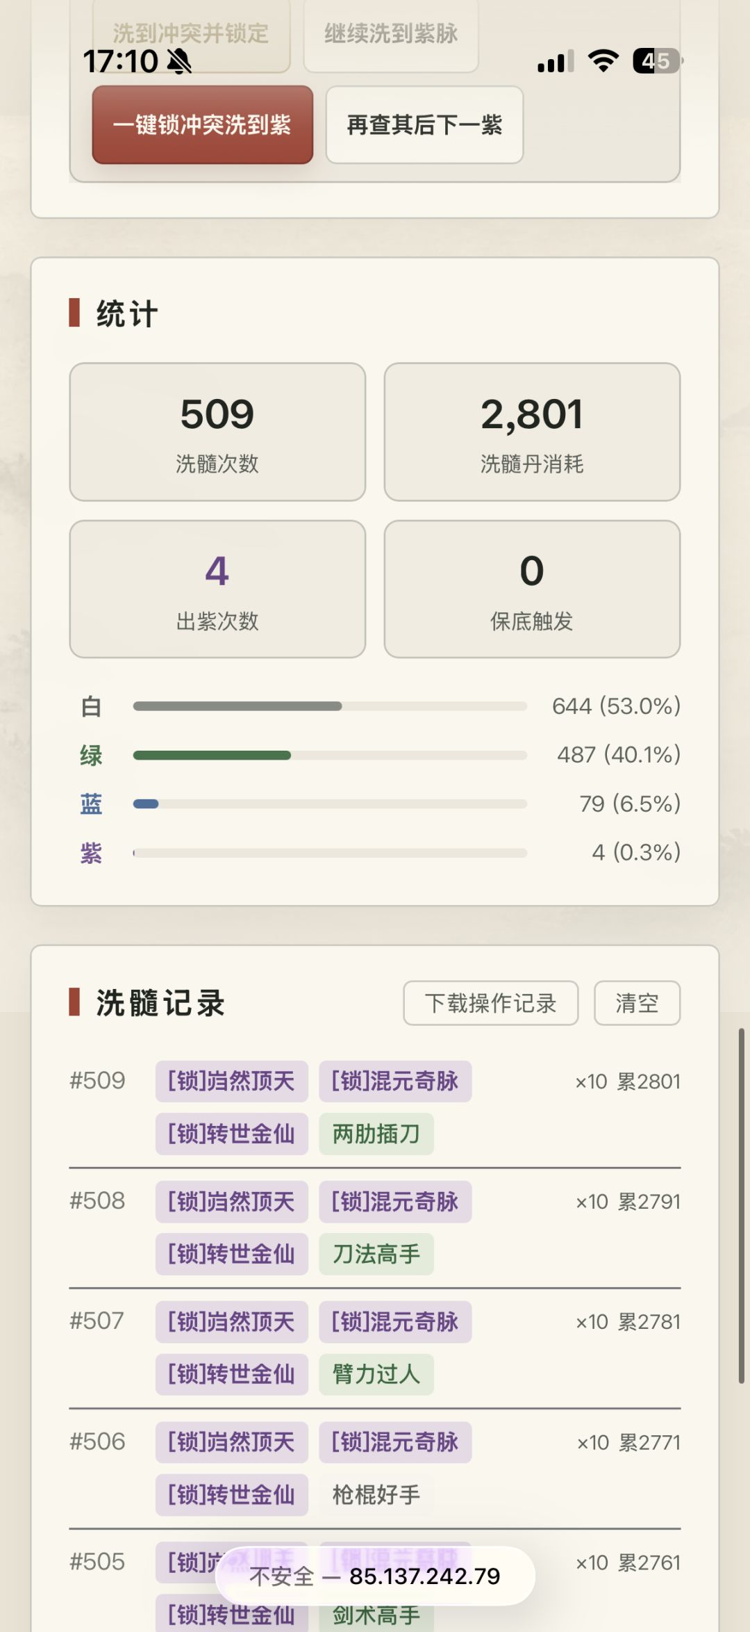Click the 蓝 blue progress bar

pos(330,803)
